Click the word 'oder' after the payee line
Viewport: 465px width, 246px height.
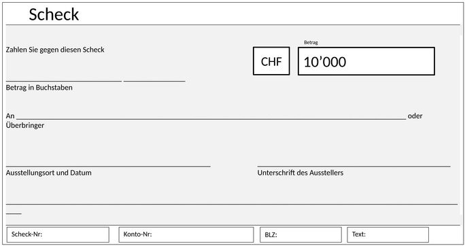(415, 116)
